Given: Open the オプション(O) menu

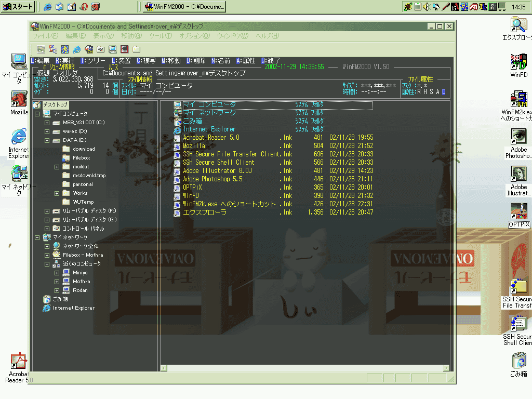Looking at the screenshot, I should pos(195,36).
